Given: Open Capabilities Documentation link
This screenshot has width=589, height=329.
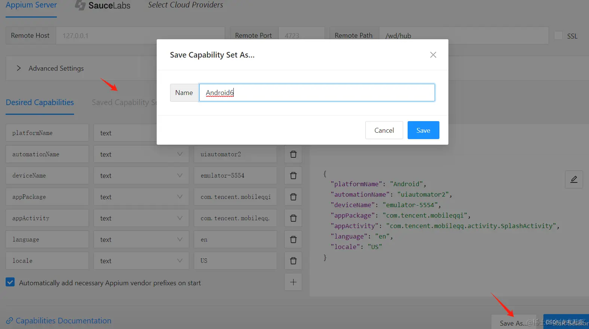Looking at the screenshot, I should (59, 321).
